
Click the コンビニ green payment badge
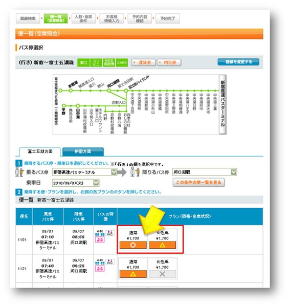(96, 62)
